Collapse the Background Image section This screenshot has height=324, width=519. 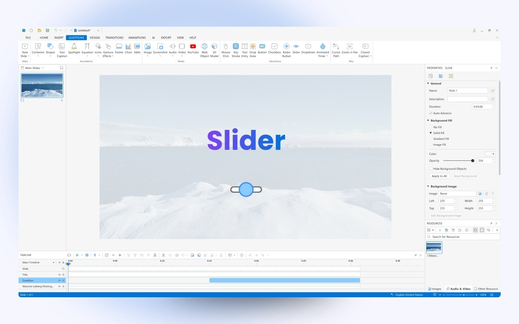coord(428,186)
